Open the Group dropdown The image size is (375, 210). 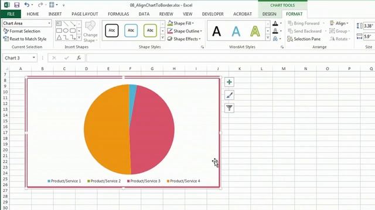[x=339, y=31]
